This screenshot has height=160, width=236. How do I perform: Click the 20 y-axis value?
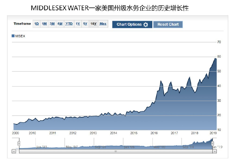(219, 115)
